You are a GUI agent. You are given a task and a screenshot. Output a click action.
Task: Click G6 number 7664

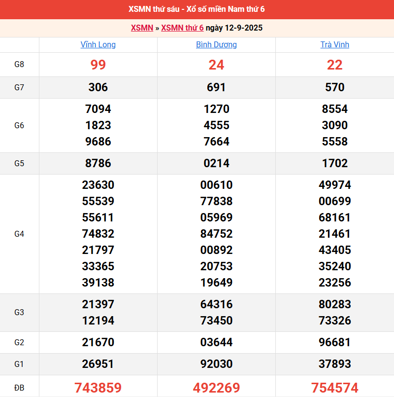point(217,142)
